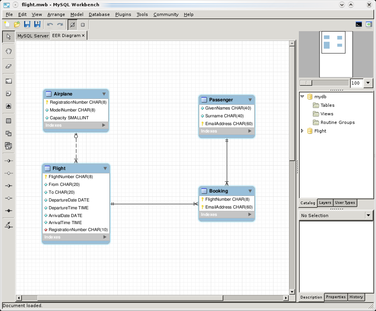Collapse the Booking table header triangle

coord(250,191)
